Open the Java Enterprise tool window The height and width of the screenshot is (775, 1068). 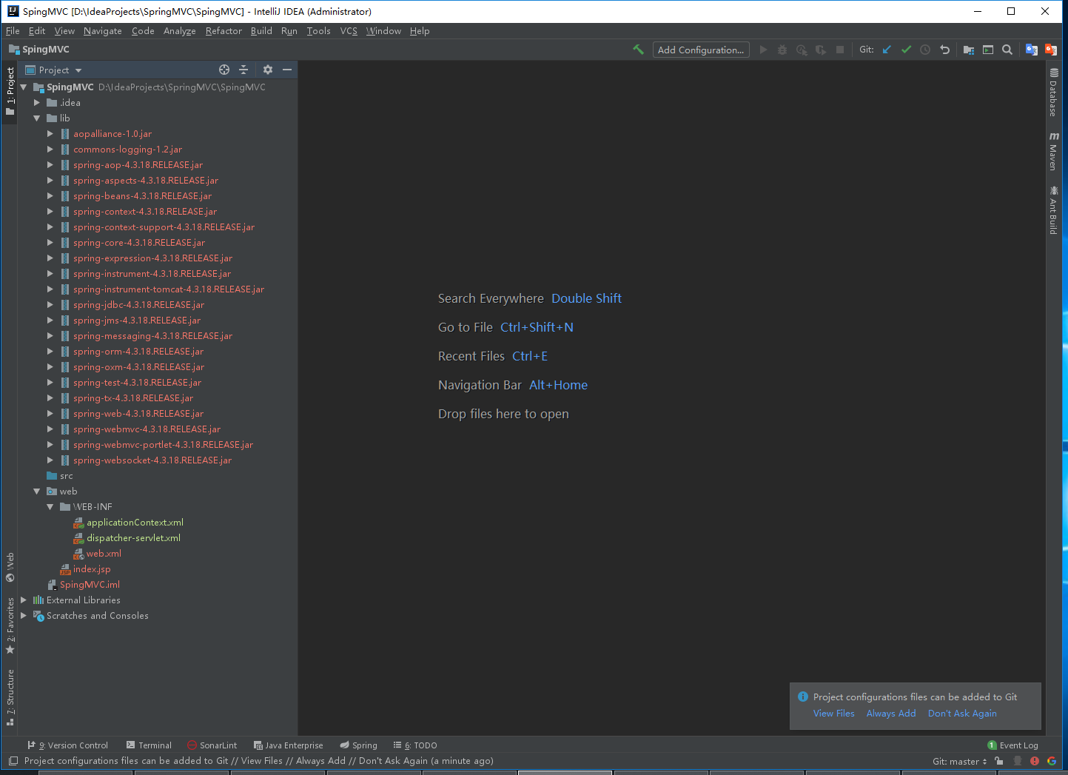click(289, 745)
